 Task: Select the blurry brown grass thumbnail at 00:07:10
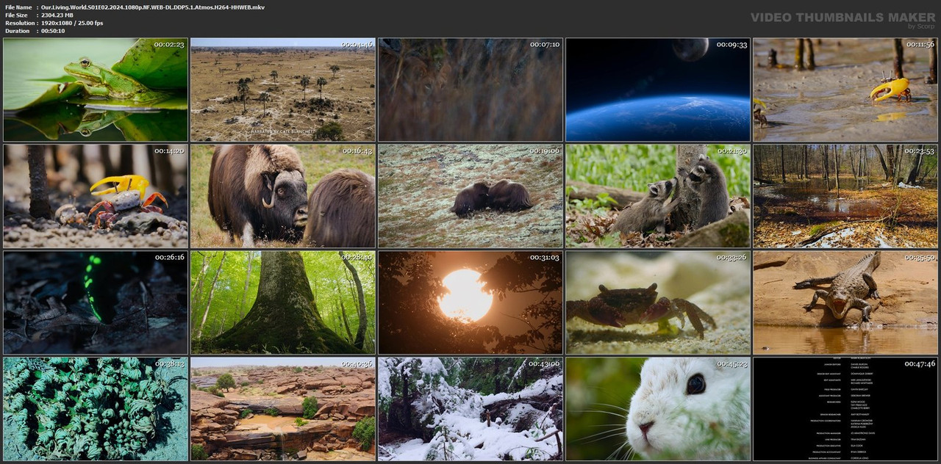(470, 90)
